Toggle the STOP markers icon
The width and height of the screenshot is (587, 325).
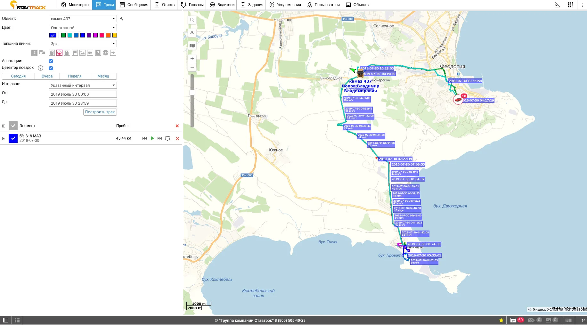click(x=106, y=53)
